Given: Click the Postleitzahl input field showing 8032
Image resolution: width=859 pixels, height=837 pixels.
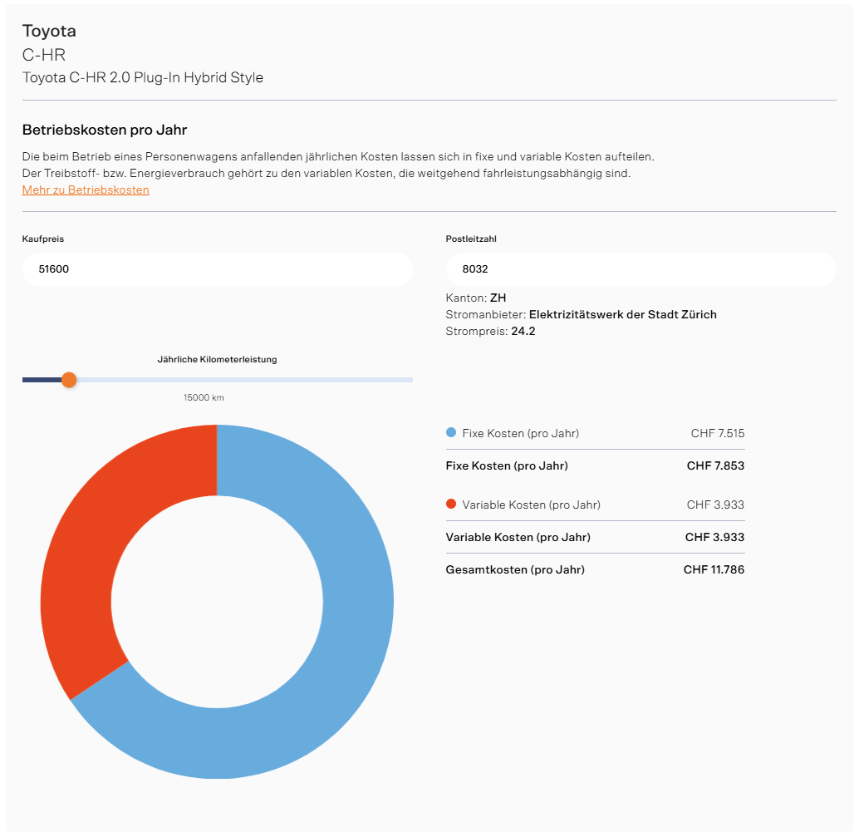Looking at the screenshot, I should [641, 269].
